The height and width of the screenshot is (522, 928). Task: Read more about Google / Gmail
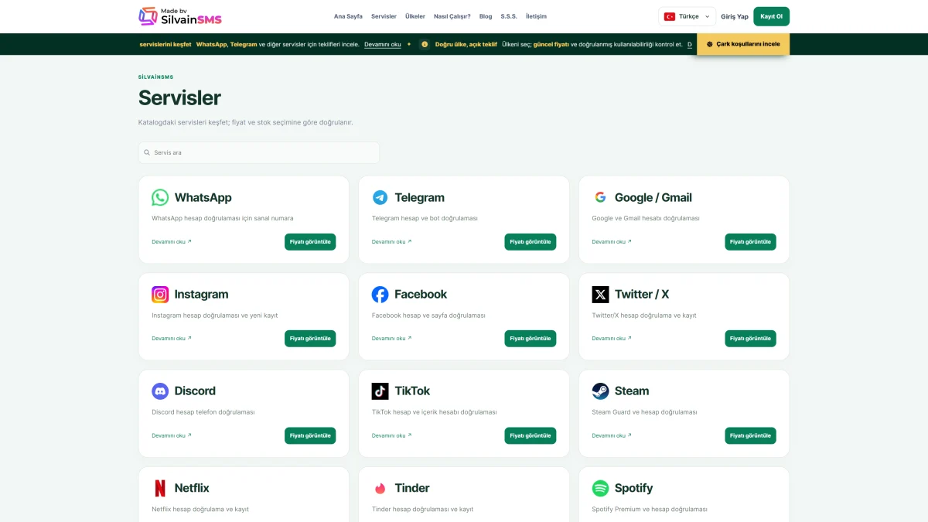pyautogui.click(x=612, y=241)
